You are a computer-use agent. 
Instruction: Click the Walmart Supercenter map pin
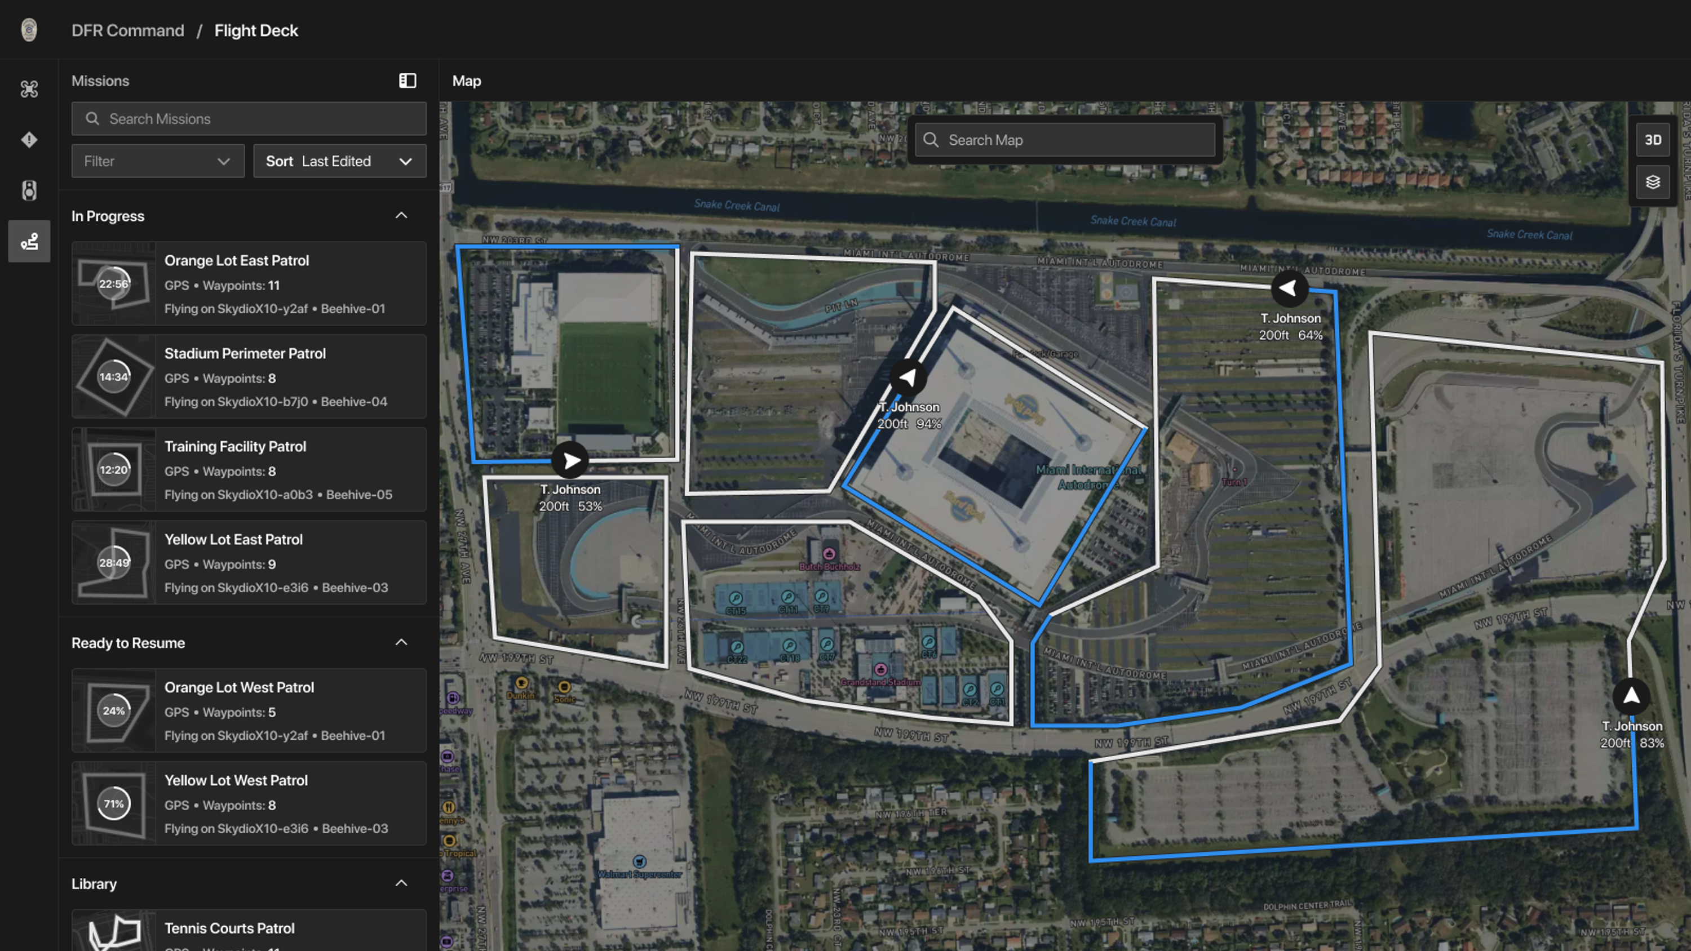(639, 861)
